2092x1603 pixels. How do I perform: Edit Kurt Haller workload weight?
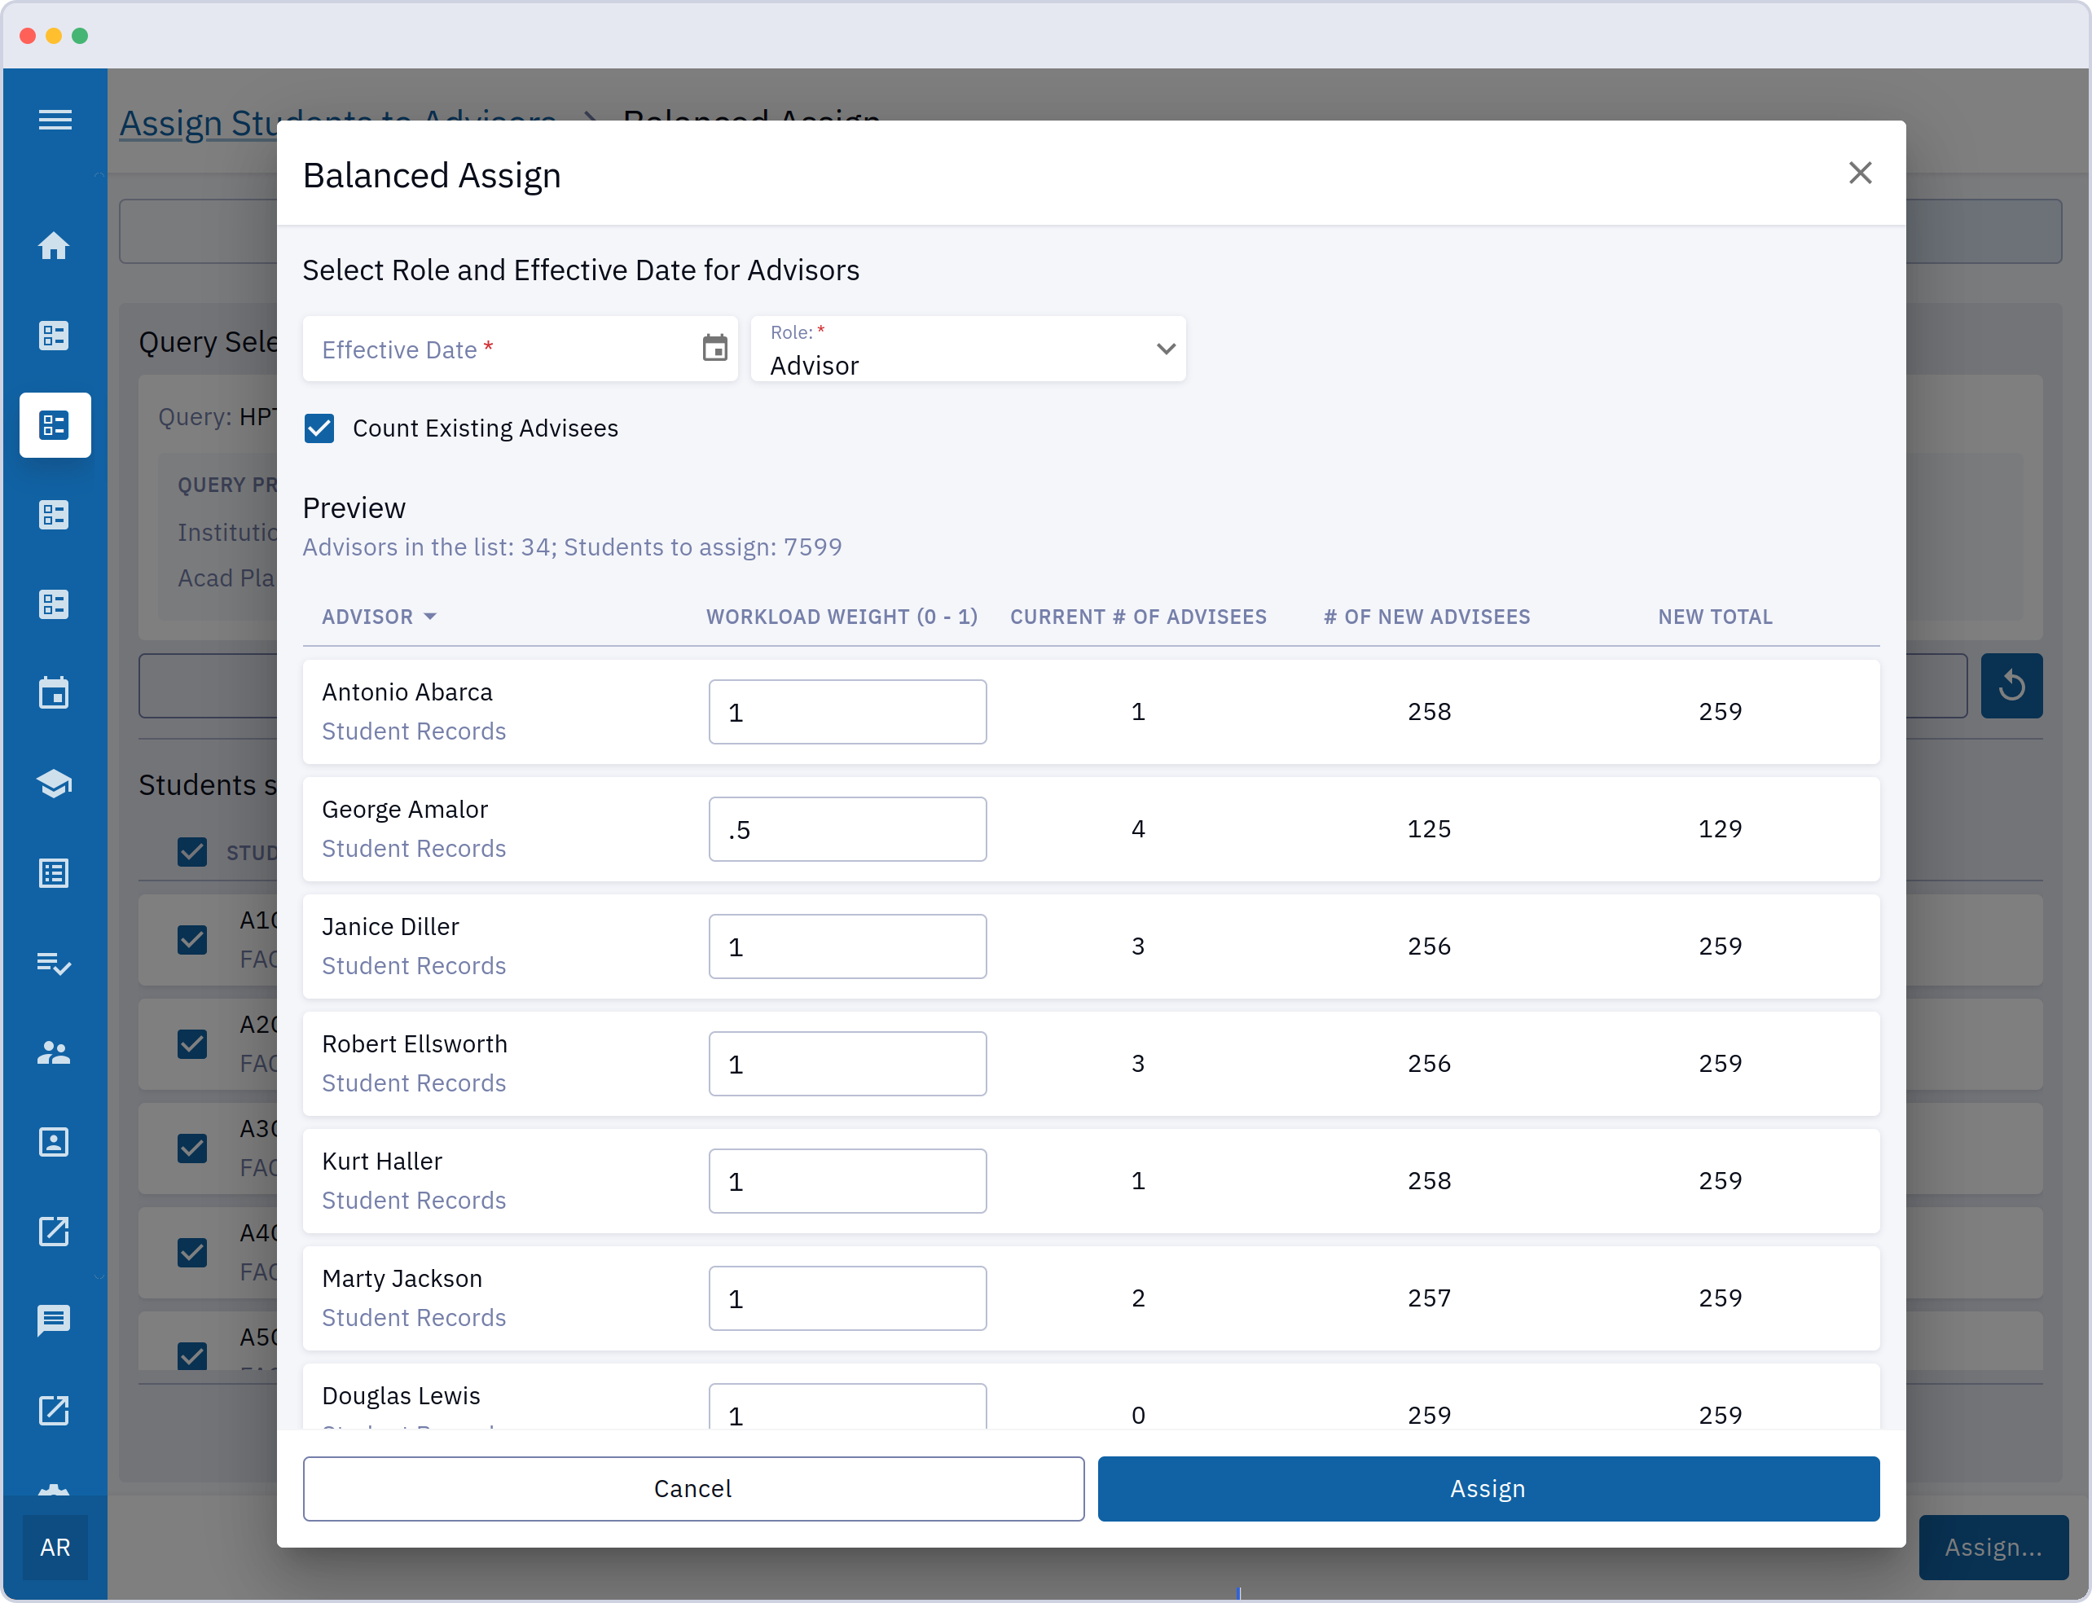(x=847, y=1181)
